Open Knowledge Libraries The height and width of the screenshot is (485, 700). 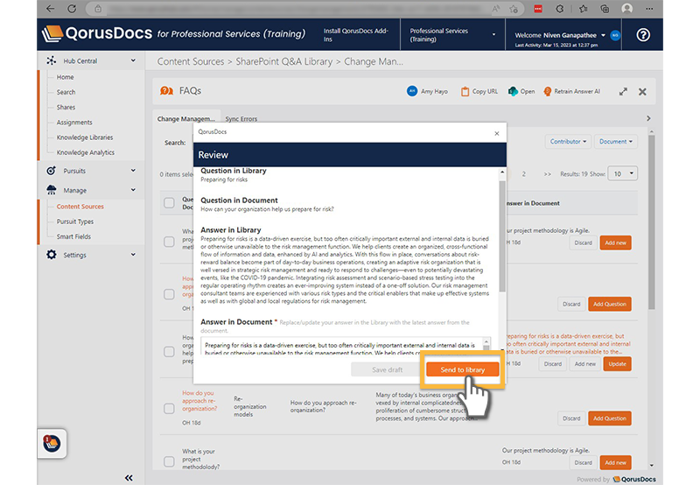click(x=85, y=137)
